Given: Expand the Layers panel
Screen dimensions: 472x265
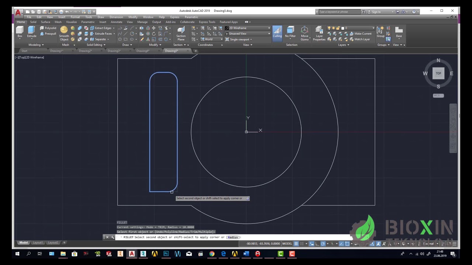Looking at the screenshot, I should (x=344, y=45).
